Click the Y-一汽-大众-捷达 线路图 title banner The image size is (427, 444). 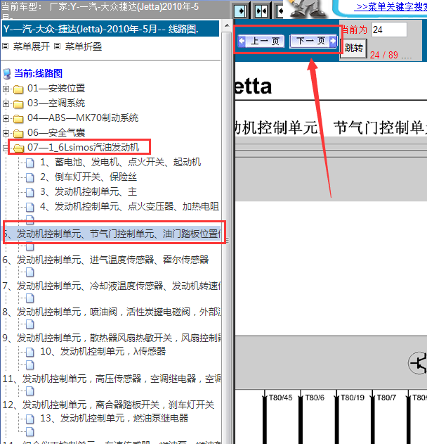110,29
